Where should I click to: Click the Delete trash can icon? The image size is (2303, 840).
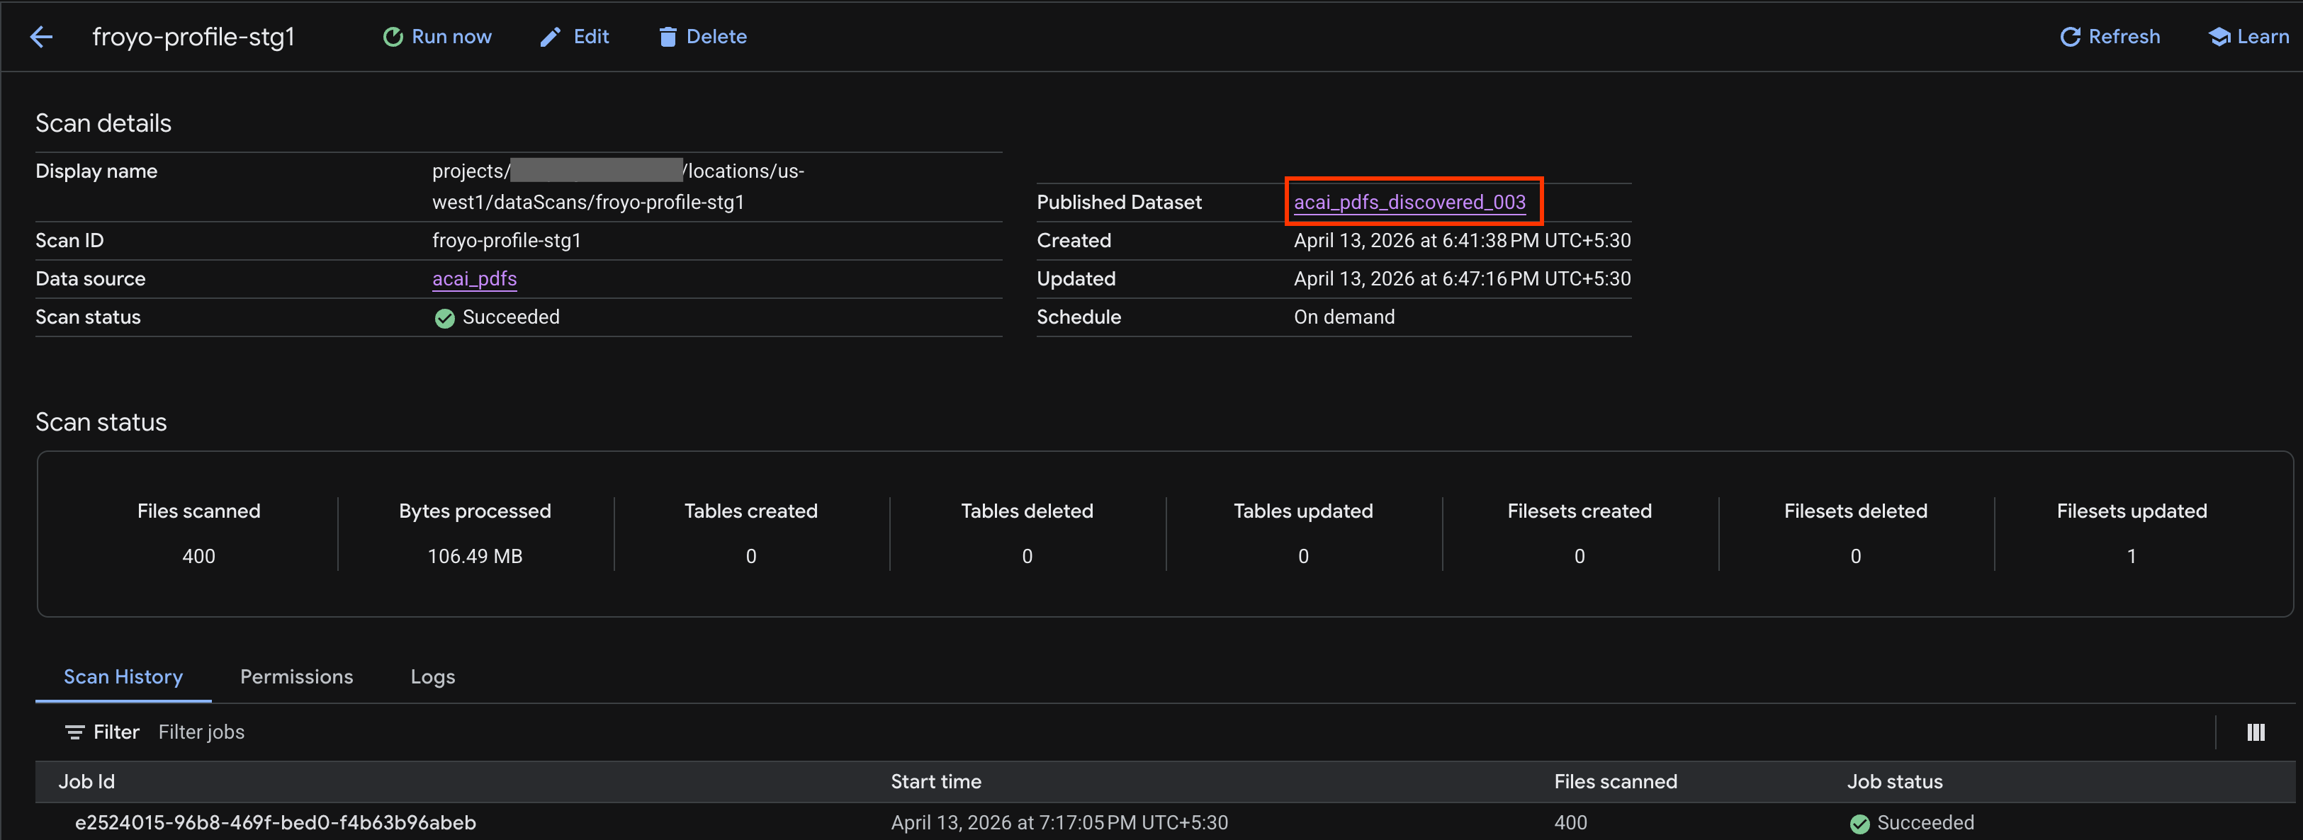point(667,37)
